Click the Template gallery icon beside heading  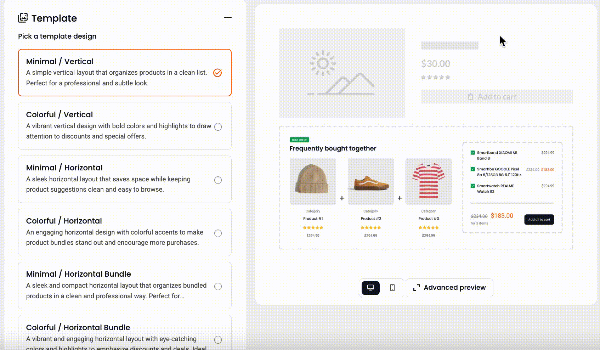[23, 18]
